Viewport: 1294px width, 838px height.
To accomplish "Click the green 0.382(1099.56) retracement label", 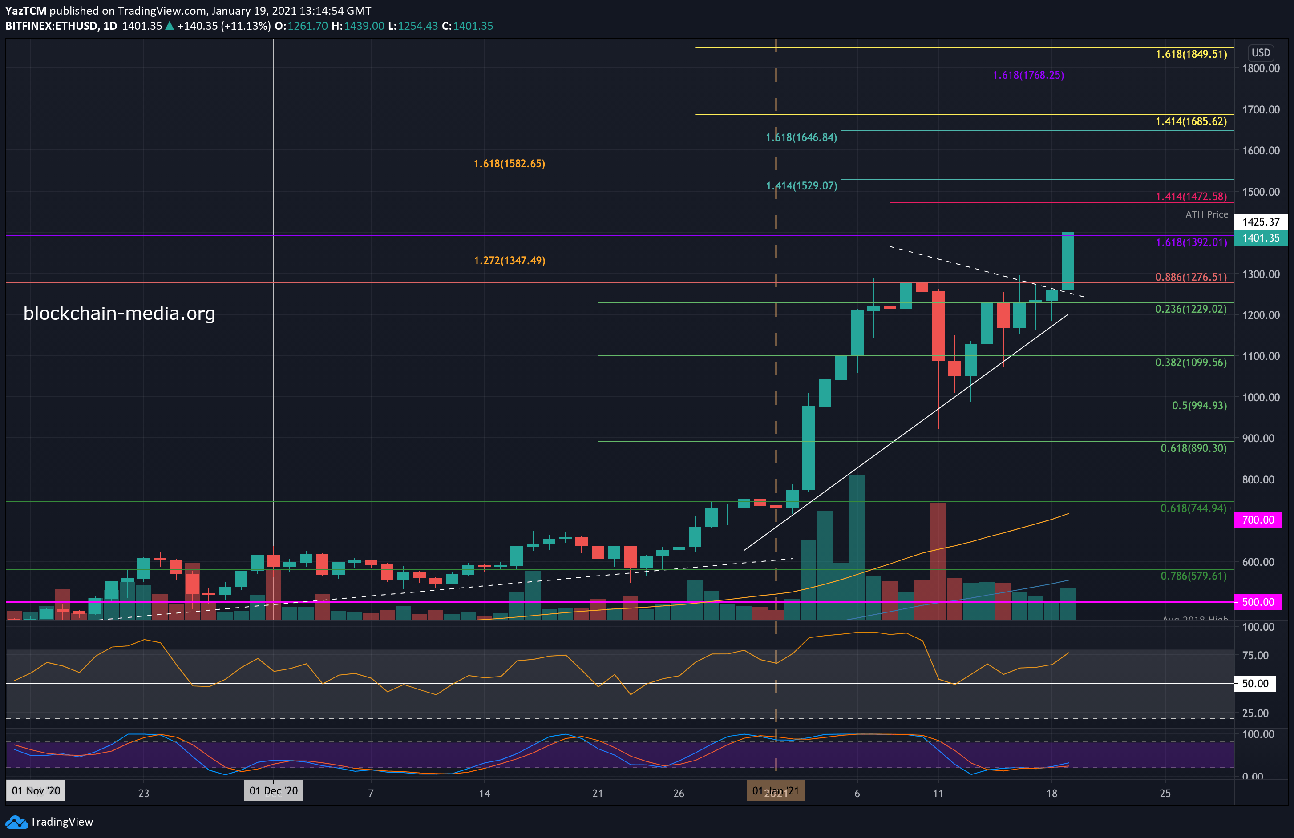I will [1191, 362].
